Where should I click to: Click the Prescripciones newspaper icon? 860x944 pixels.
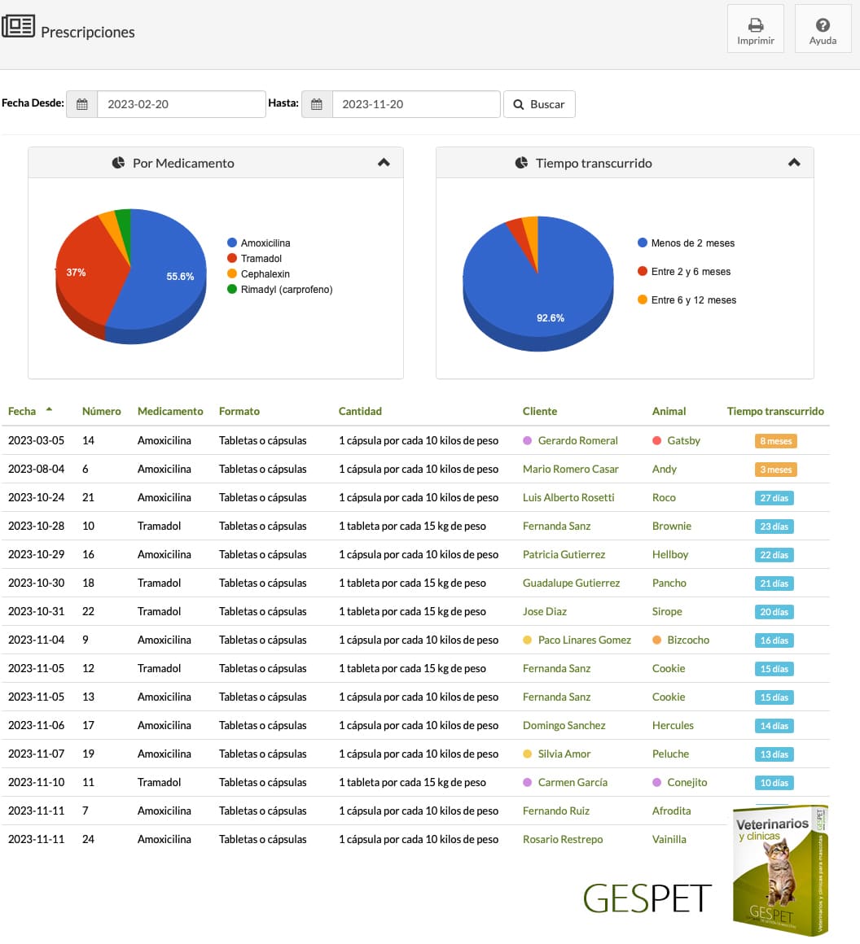pos(18,26)
